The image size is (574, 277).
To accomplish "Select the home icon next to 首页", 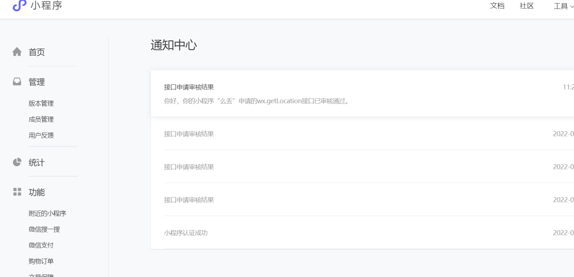I will [17, 52].
